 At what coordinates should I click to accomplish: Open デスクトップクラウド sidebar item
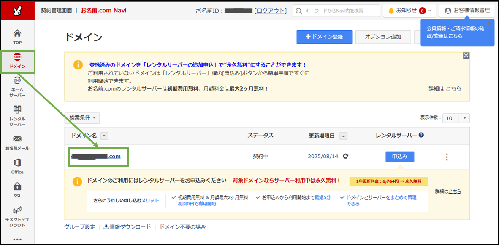coord(17,217)
